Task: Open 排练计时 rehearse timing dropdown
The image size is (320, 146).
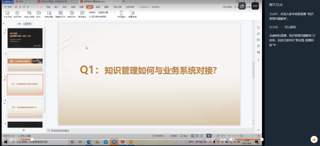Action: (x=72, y=14)
